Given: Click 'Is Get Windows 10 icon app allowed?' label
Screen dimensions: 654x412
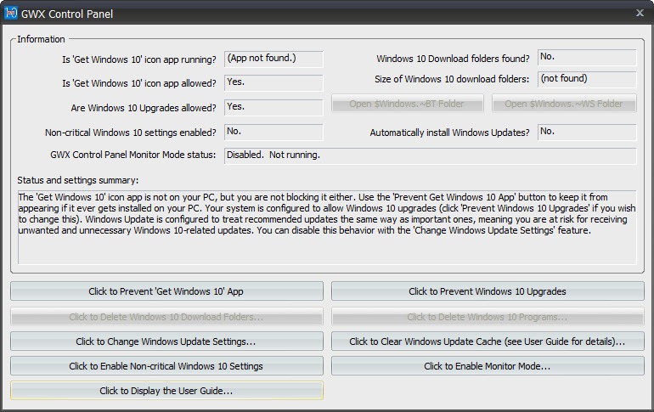Looking at the screenshot, I should point(139,83).
